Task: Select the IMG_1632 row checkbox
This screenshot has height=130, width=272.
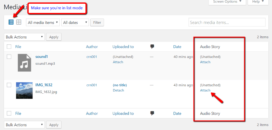Action: 9,85
